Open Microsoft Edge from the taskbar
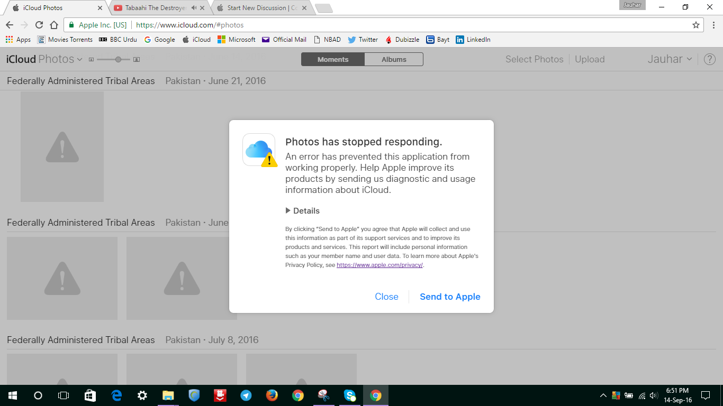This screenshot has width=723, height=406. click(116, 395)
